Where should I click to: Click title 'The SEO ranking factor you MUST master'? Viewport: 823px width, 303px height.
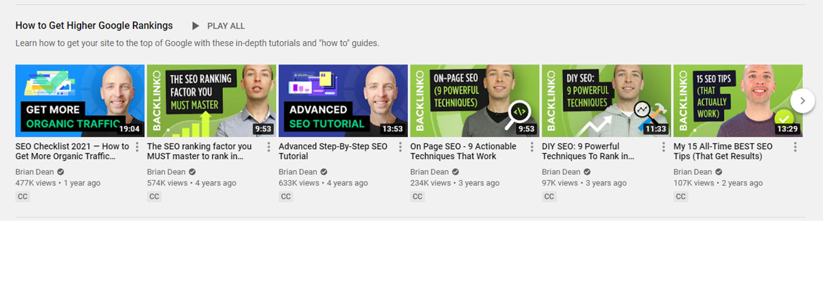[199, 151]
